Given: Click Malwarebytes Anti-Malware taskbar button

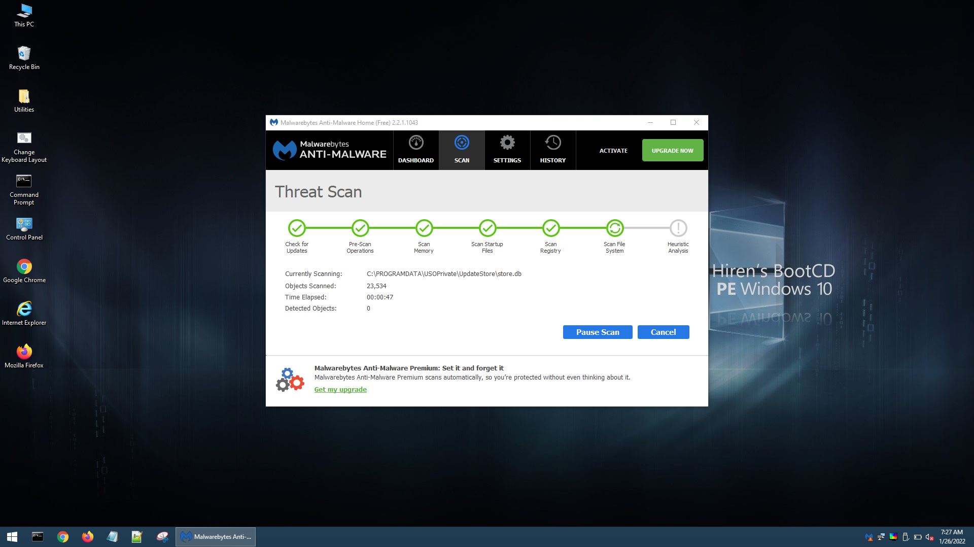Looking at the screenshot, I should 216,537.
